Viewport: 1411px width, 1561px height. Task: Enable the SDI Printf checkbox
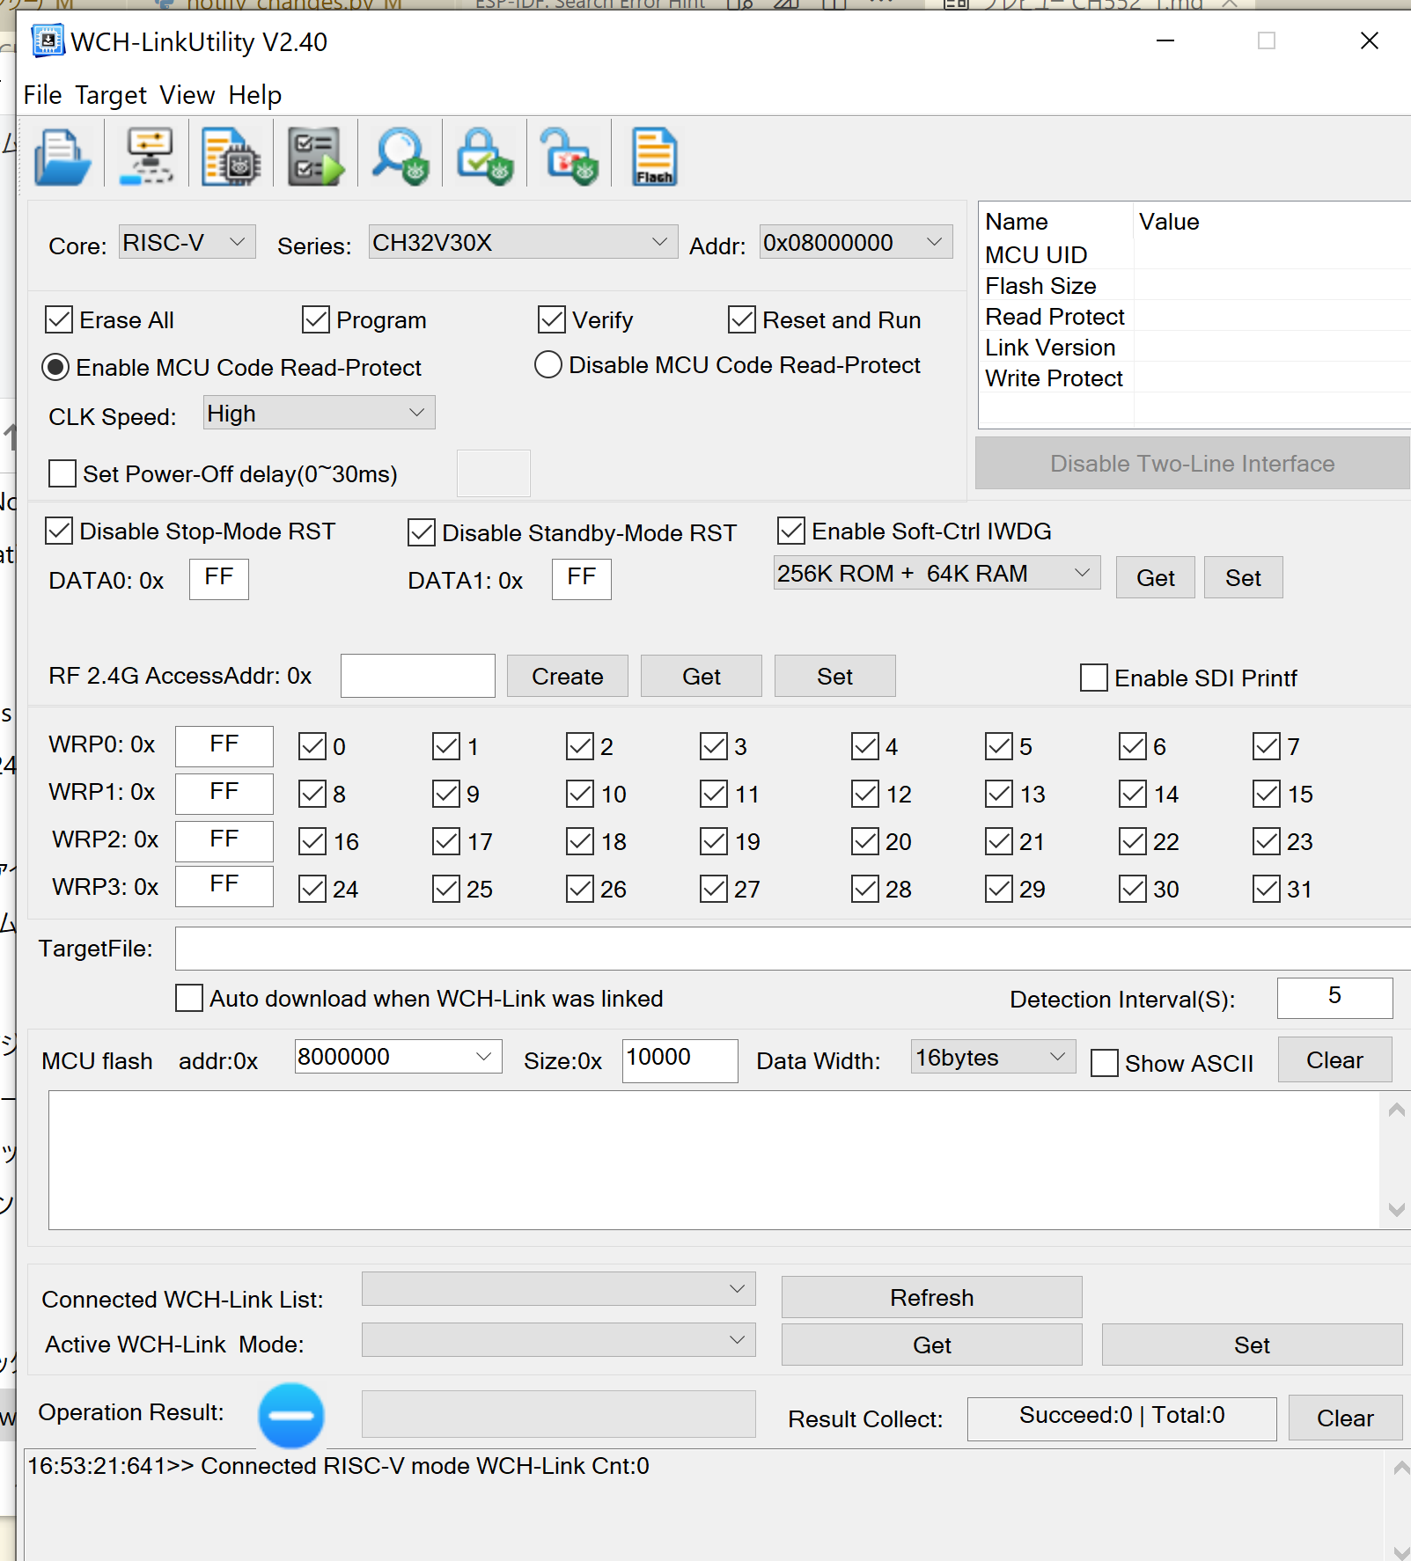[x=1094, y=678]
